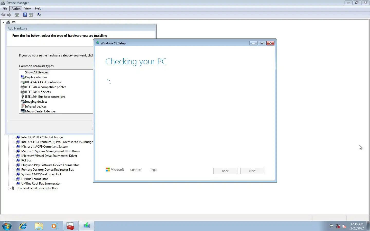Select the Media Center Extender icon
The height and width of the screenshot is (231, 370).
pos(23,111)
